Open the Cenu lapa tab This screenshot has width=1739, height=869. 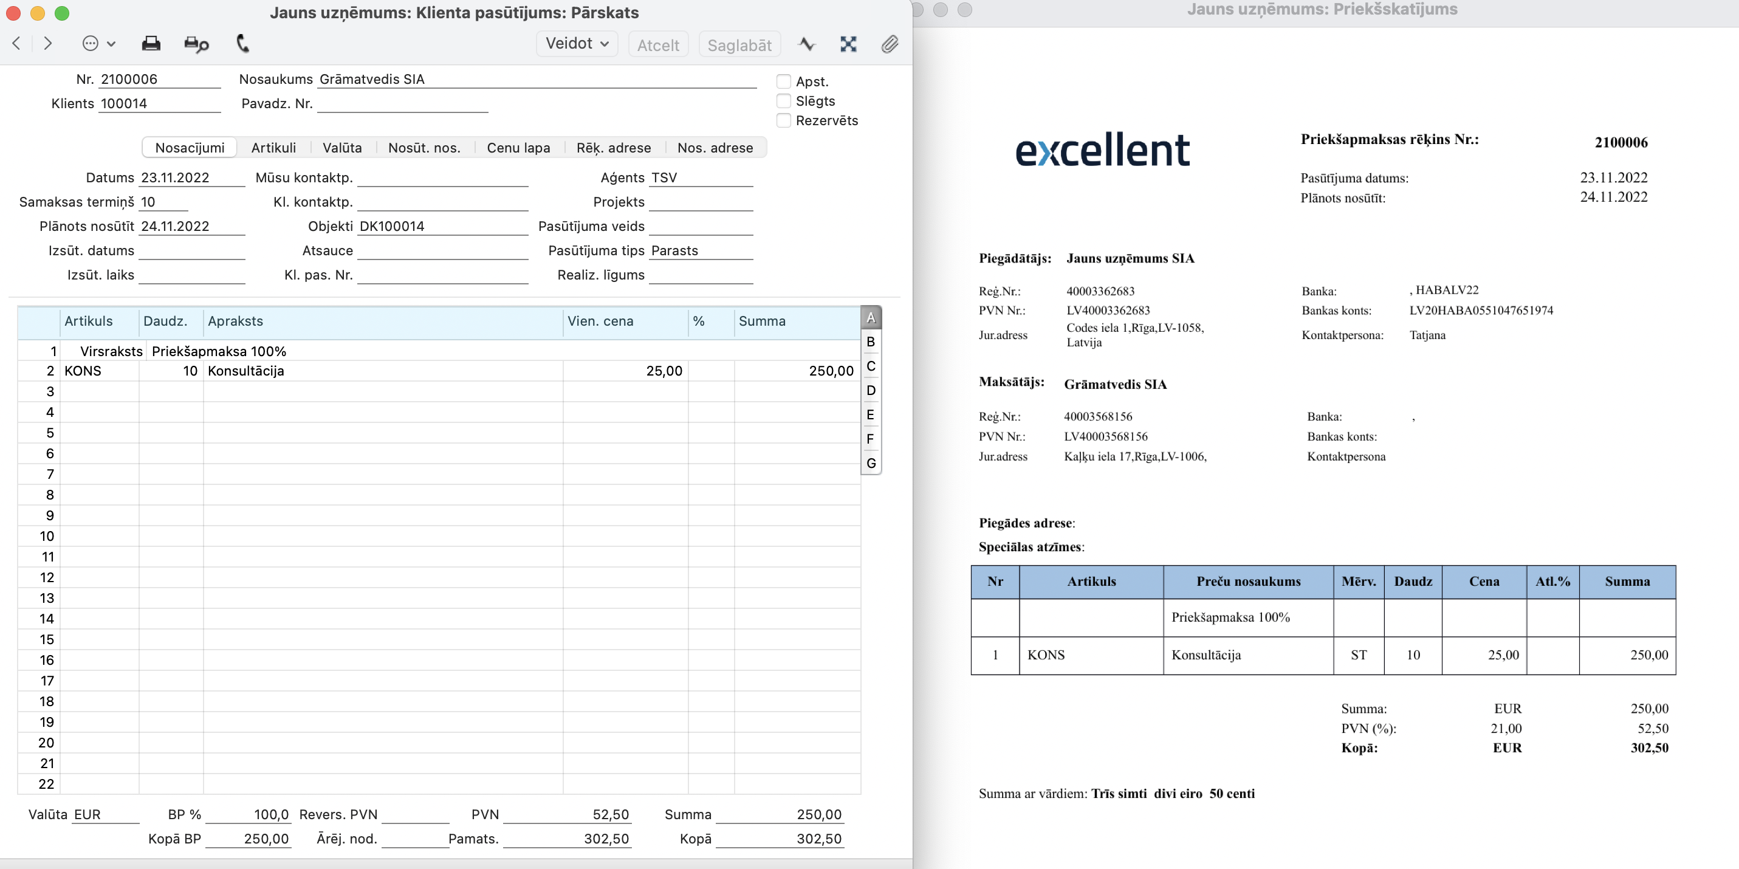518,148
